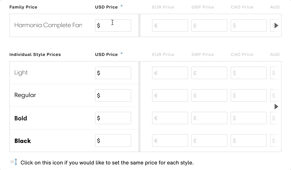Click the Black style USD price field
The image size is (291, 170).
(x=113, y=141)
